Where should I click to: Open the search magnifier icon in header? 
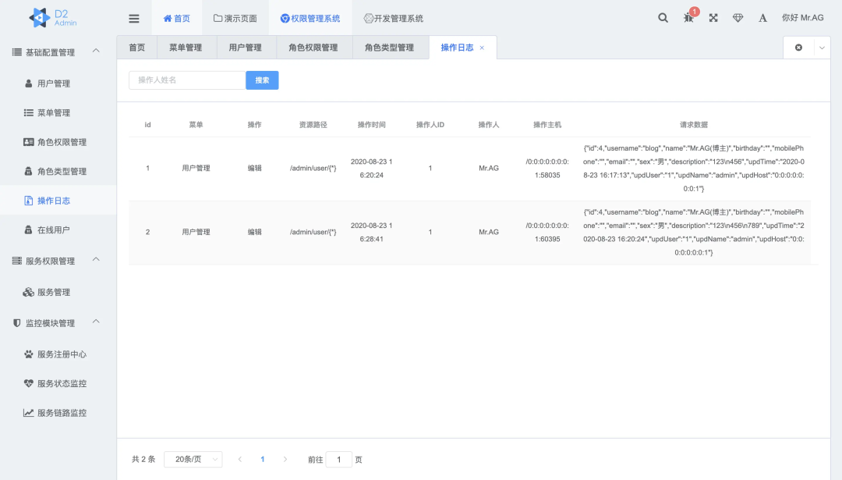[x=663, y=18]
